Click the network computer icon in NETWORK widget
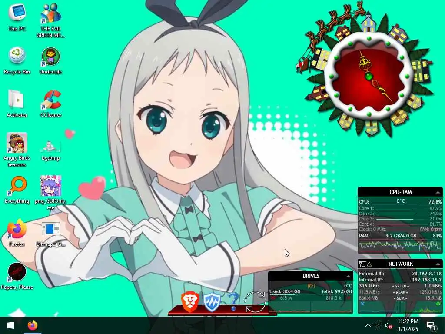 coord(363,264)
